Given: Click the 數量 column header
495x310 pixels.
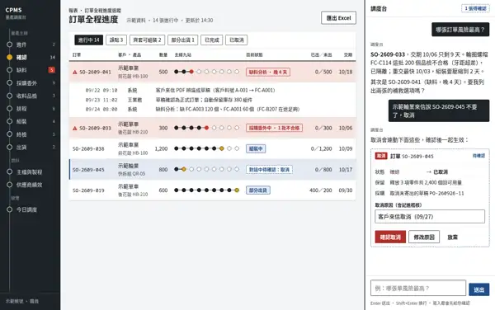Looking at the screenshot, I should tap(163, 55).
